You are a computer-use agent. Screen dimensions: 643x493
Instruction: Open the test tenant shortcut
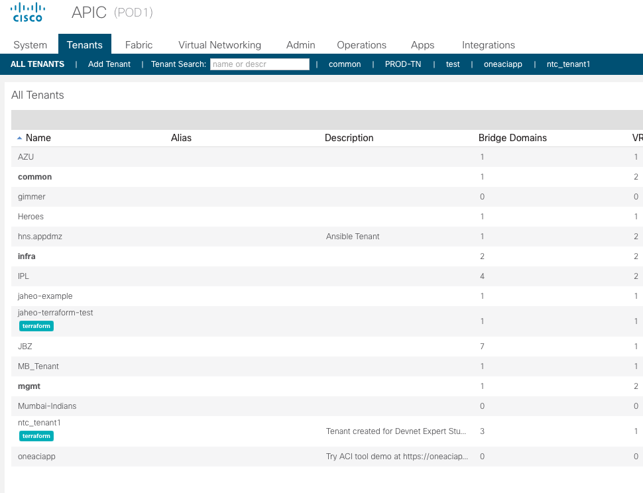pyautogui.click(x=453, y=64)
